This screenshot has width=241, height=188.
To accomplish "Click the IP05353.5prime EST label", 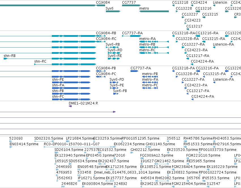I will click(x=216, y=178).
